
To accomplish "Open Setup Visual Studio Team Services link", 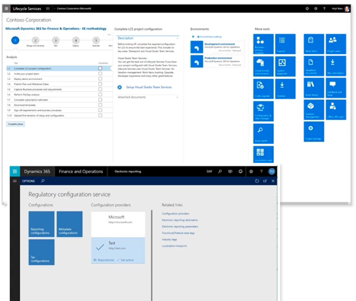I will coord(149,87).
